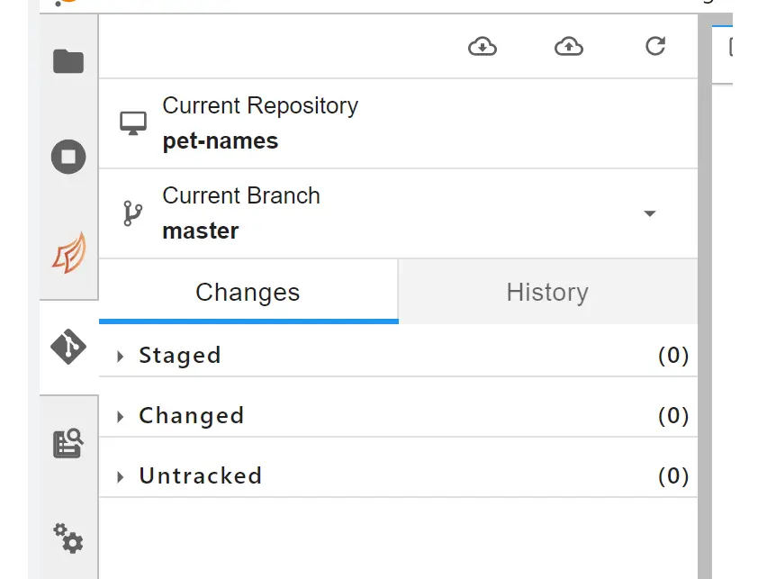Viewport: 767px width, 579px height.
Task: Open the report/log panel from the sidebar
Action: (x=67, y=443)
